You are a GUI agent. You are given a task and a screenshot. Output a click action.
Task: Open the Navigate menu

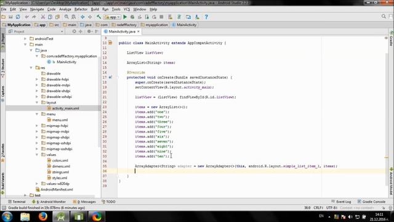(37, 9)
